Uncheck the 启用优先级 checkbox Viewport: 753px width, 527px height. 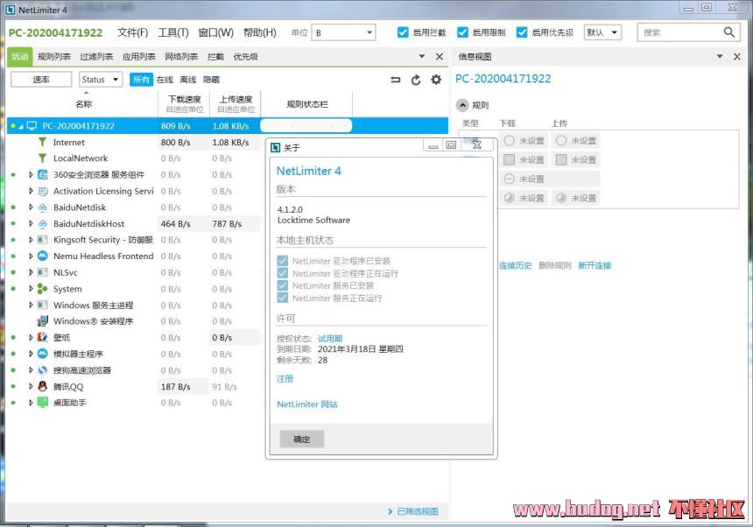(x=522, y=32)
